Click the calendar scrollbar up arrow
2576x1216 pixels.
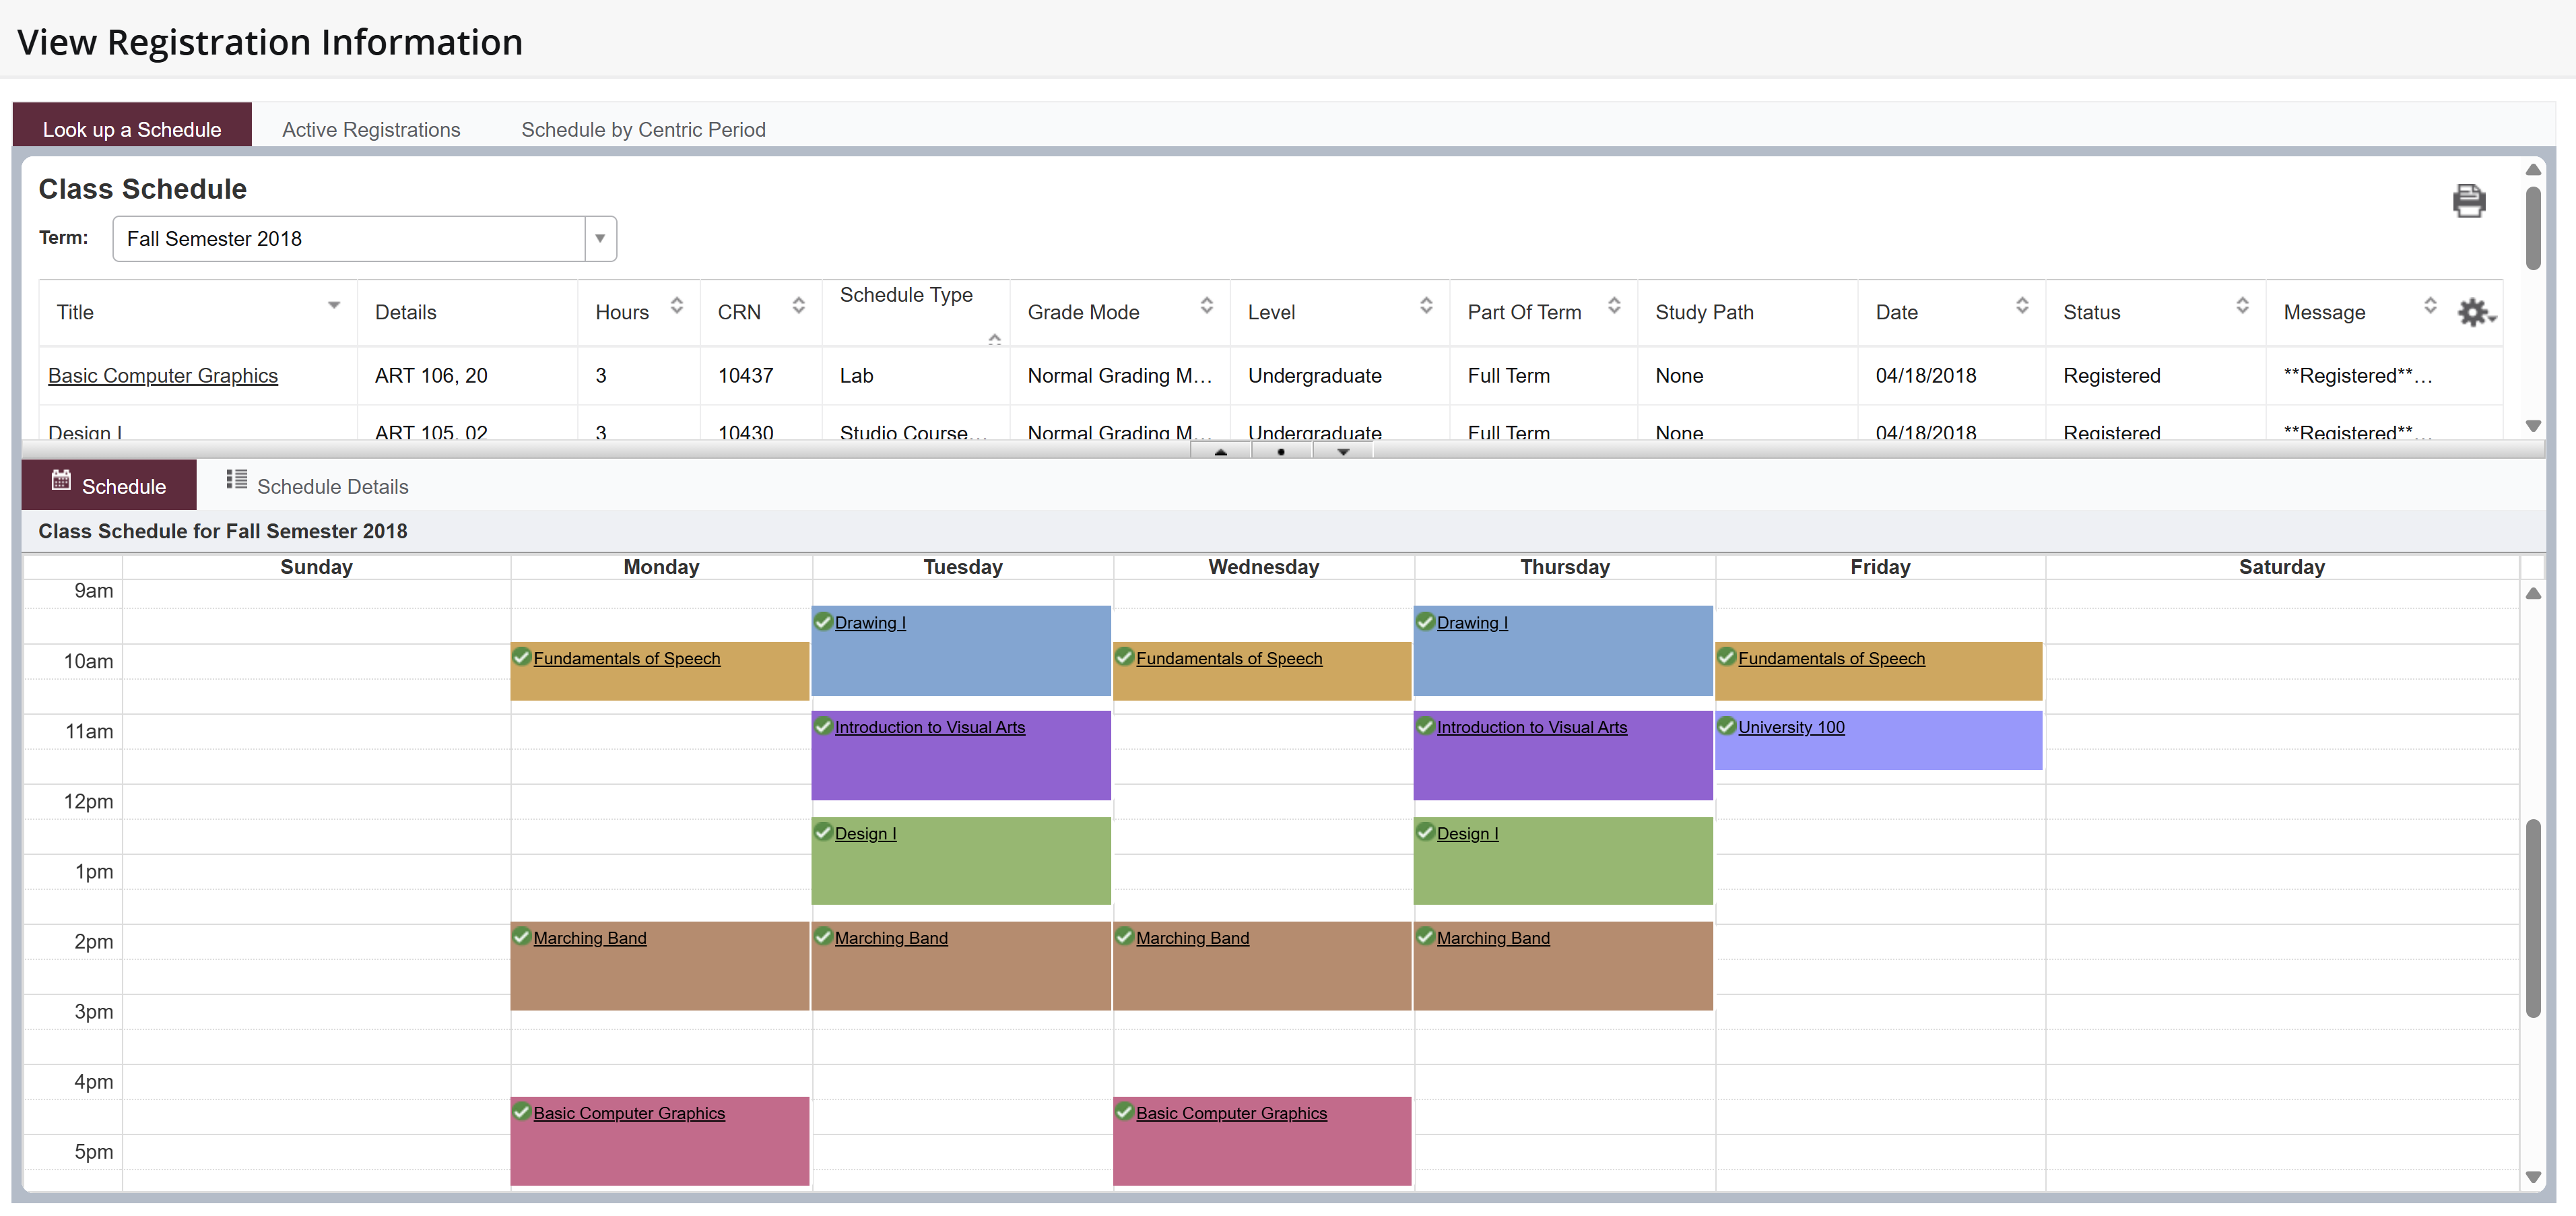[x=2532, y=594]
